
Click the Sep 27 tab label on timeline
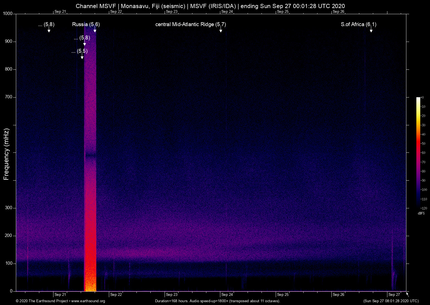point(394,294)
